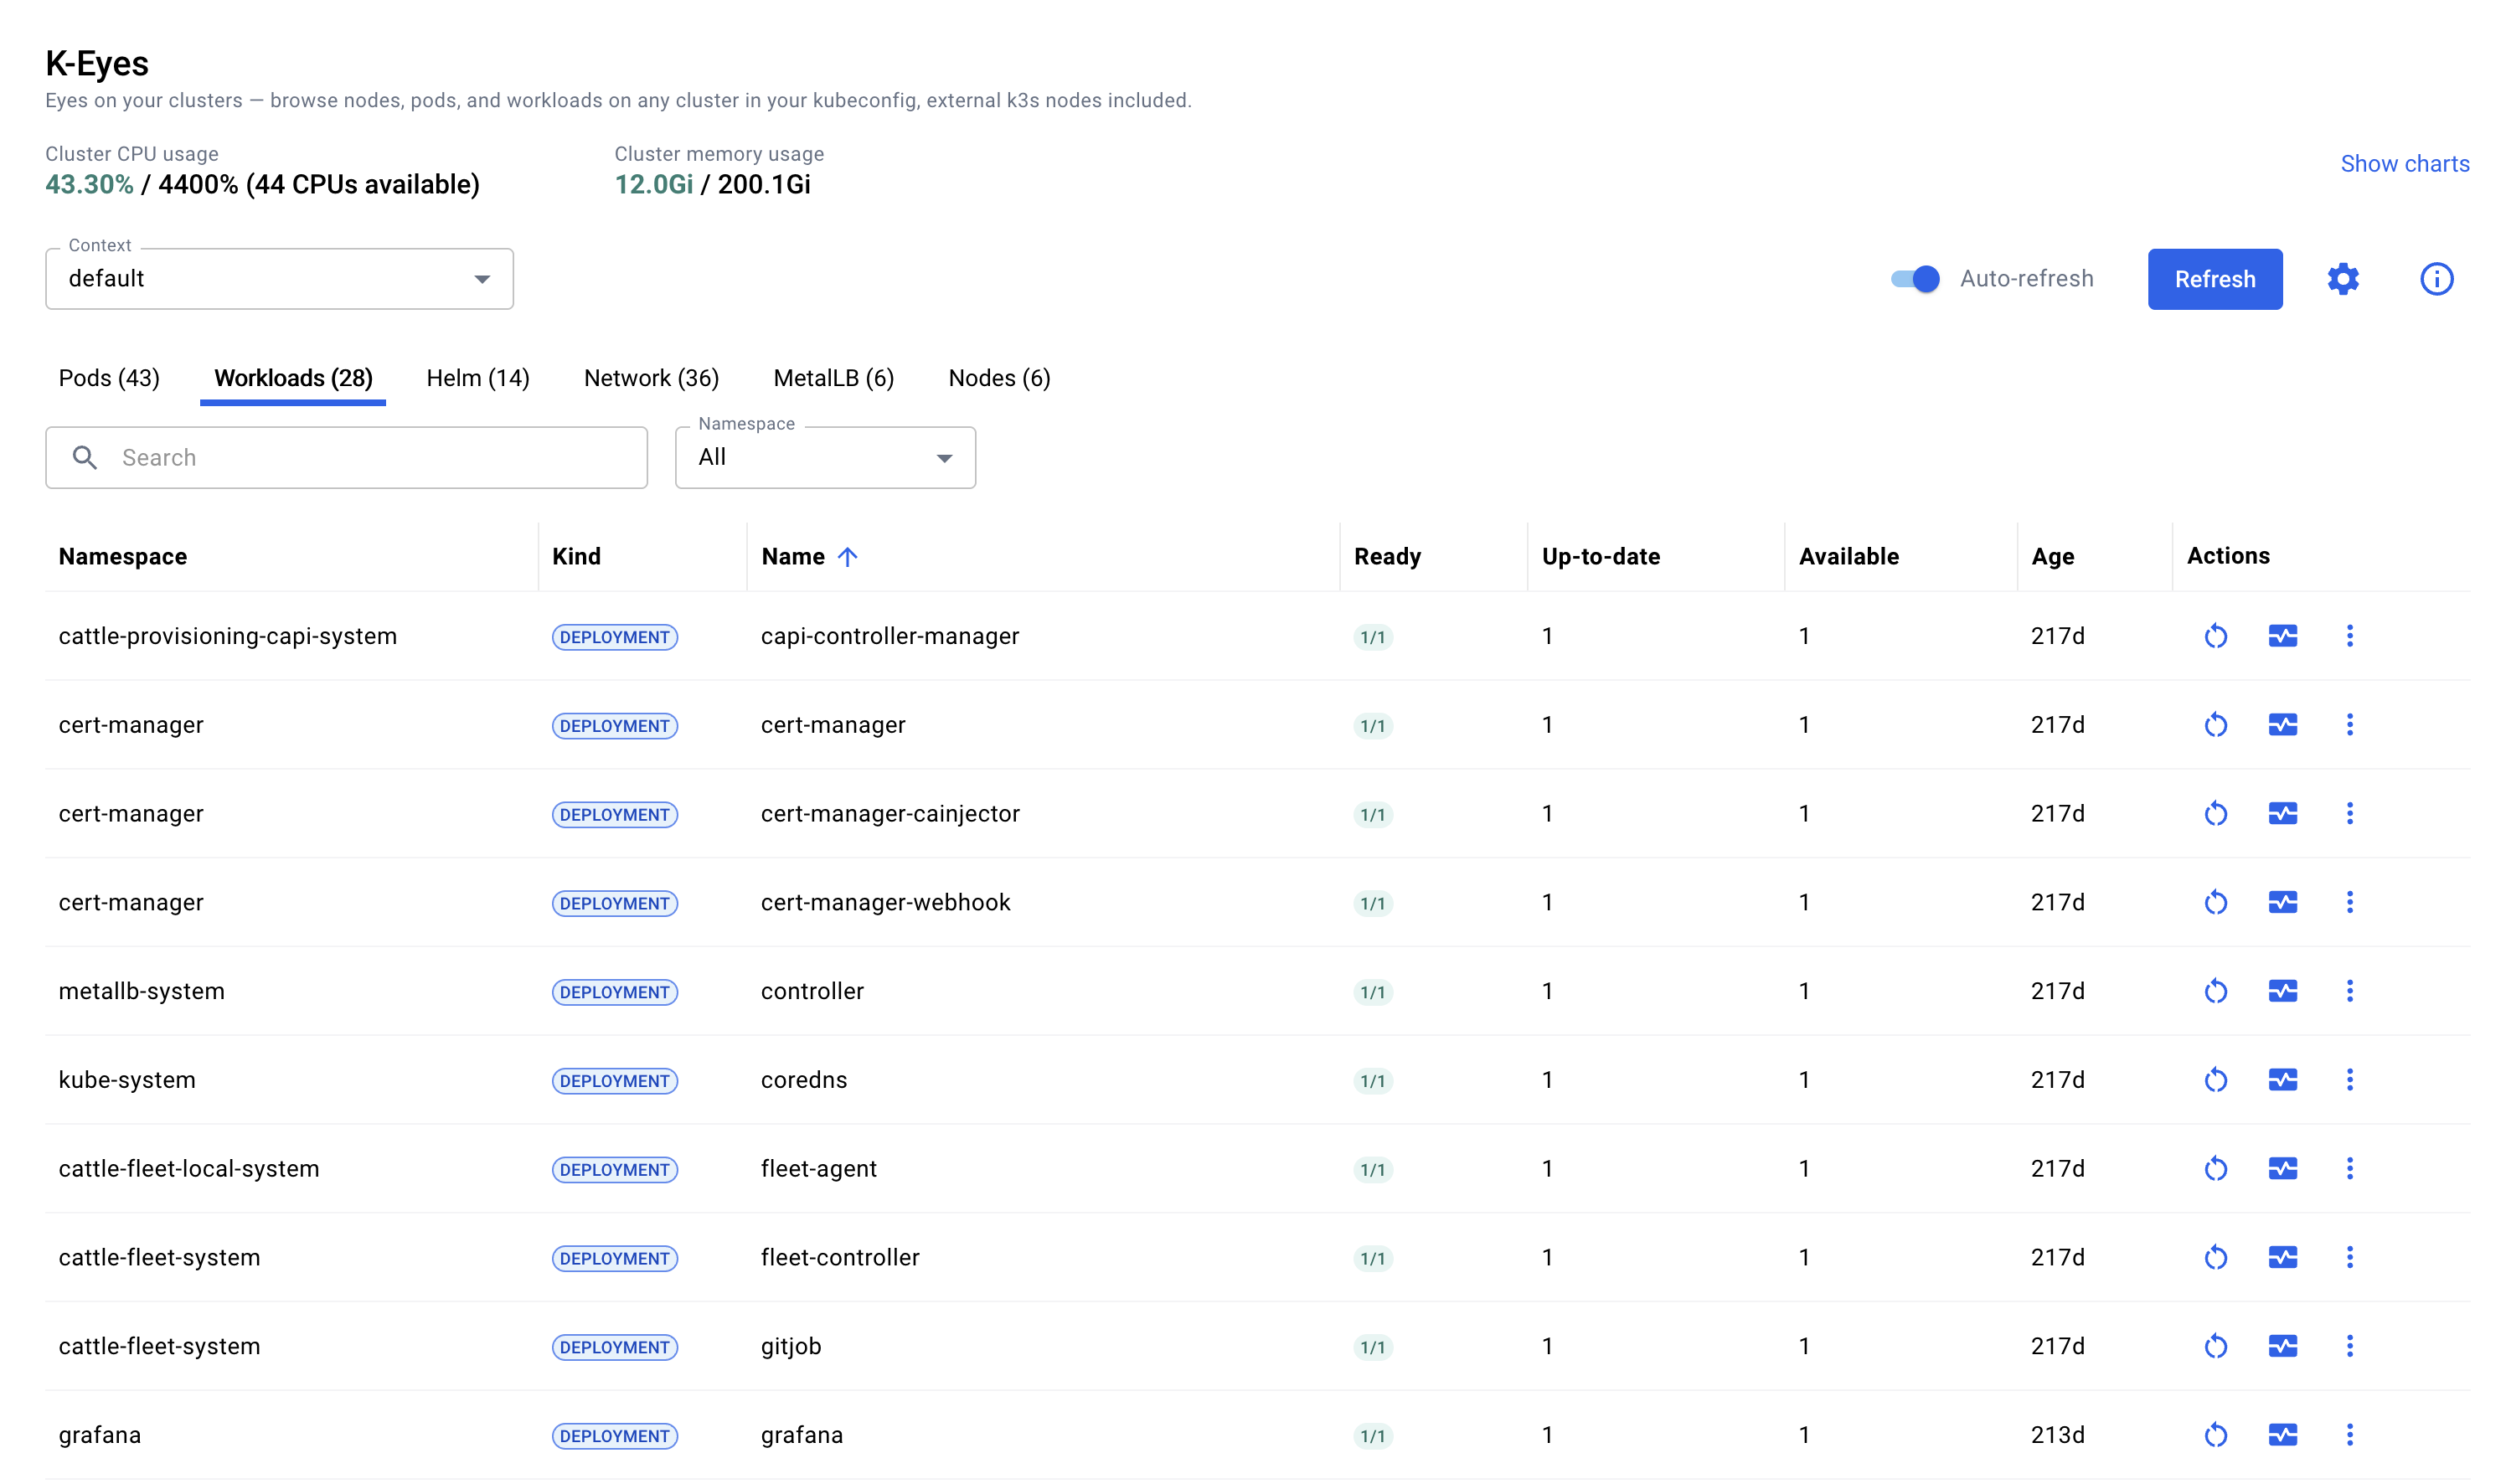
Task: Open metrics for fleet-agent
Action: pos(2282,1169)
